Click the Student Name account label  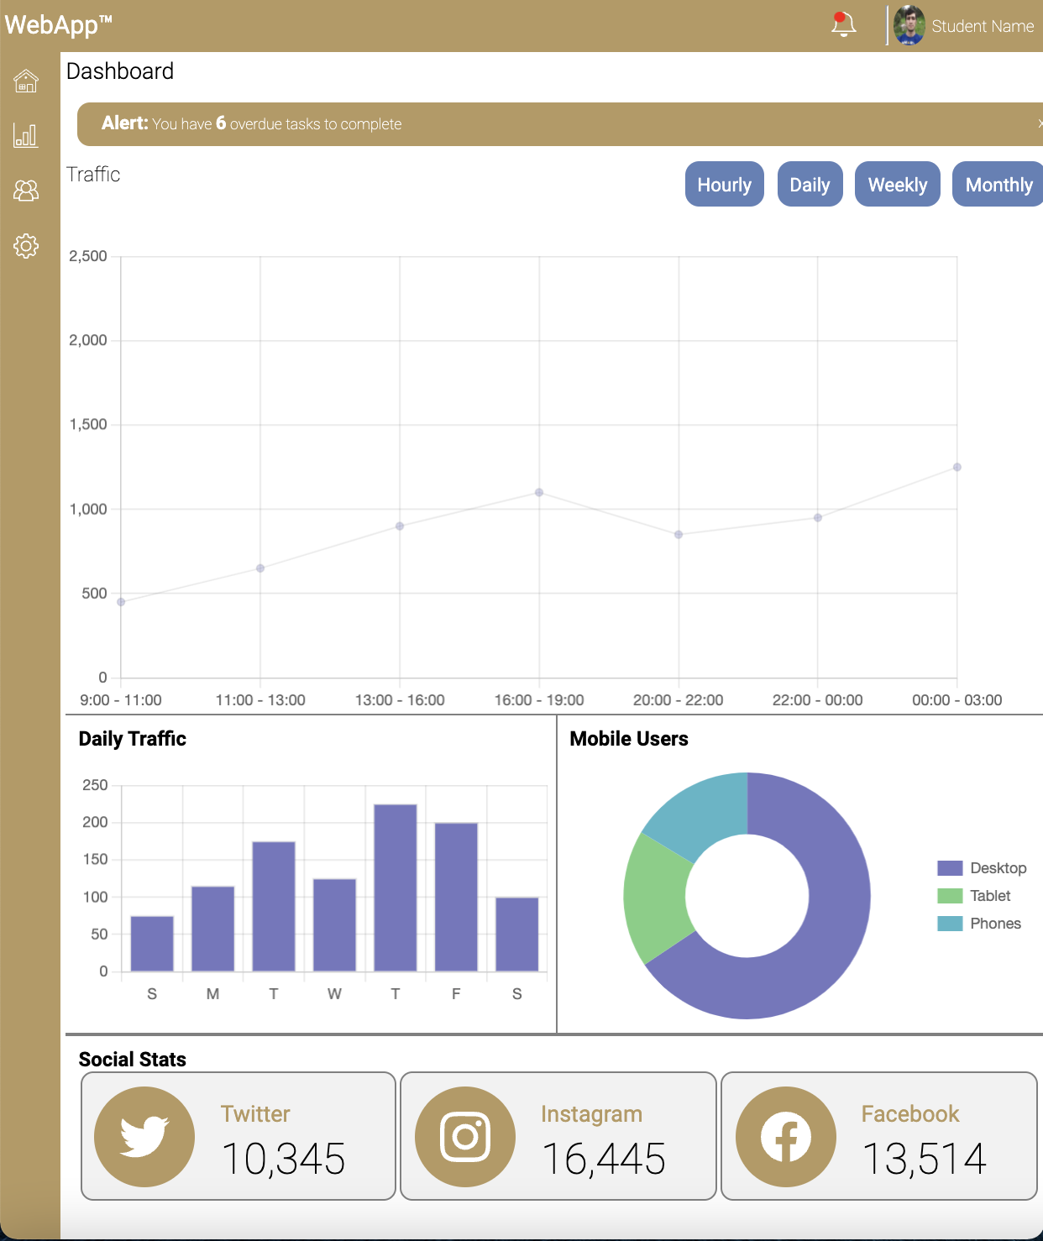982,25
